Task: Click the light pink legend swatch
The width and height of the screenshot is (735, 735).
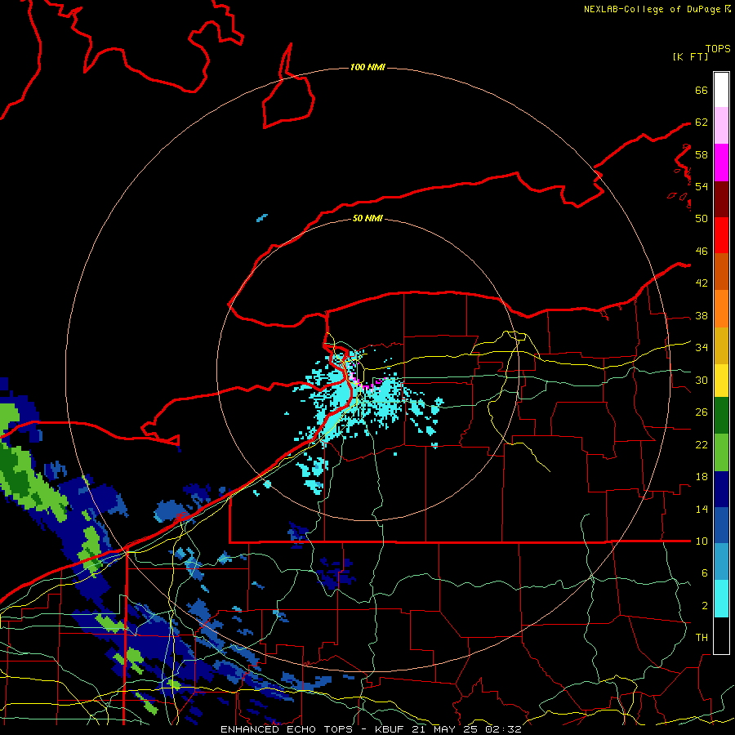Action: 721,126
